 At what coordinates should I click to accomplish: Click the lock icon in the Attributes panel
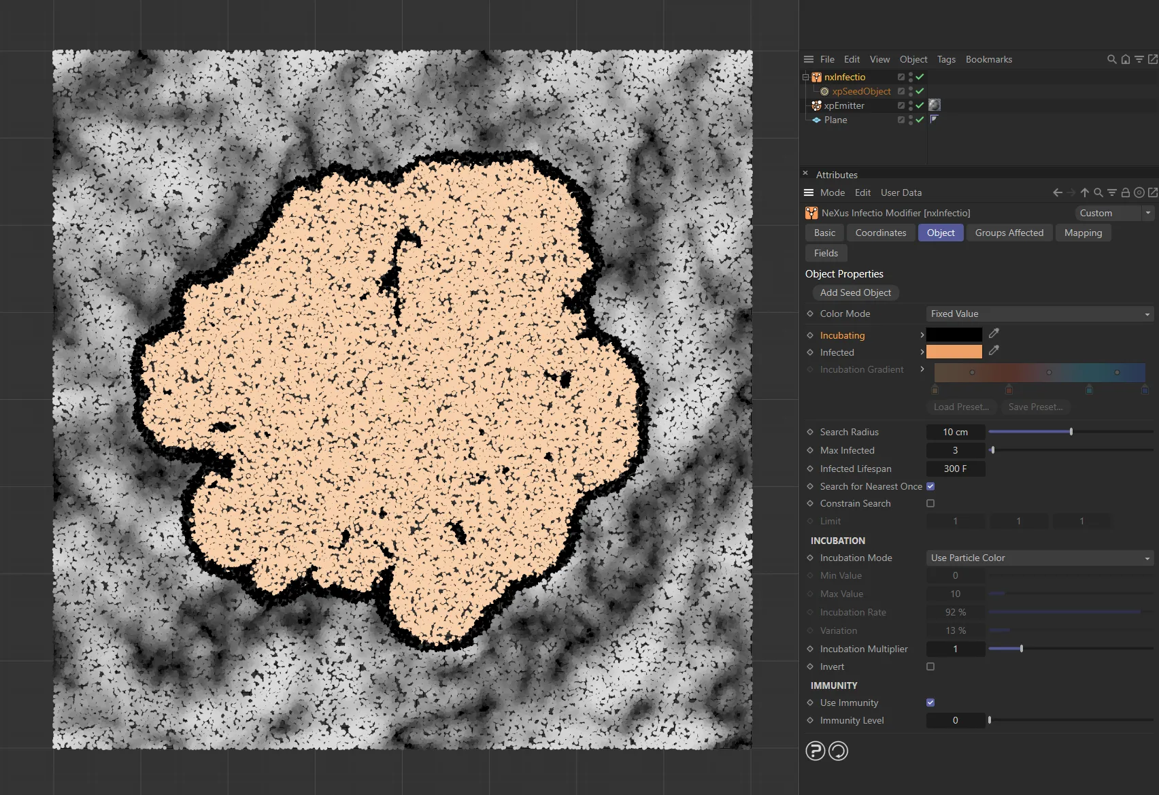[1126, 192]
